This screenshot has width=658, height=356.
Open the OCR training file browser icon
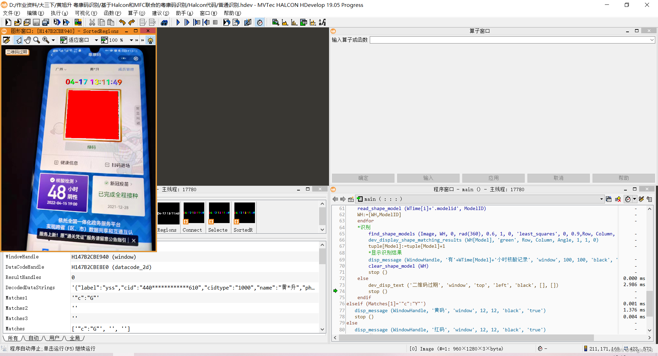coord(322,22)
